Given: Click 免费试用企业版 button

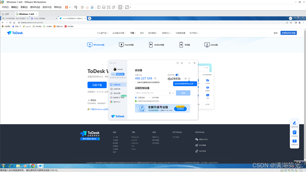Looking at the screenshot, I should [x=289, y=33].
